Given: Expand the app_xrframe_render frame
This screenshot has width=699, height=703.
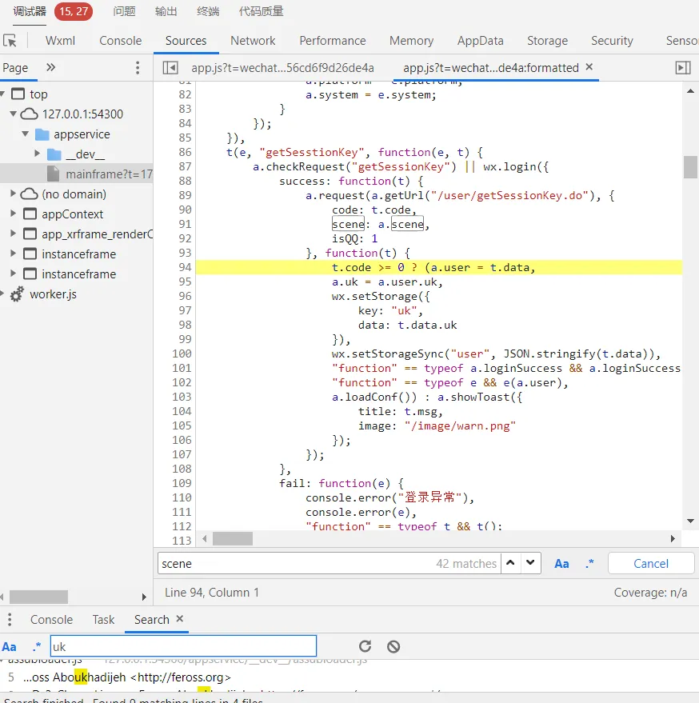Looking at the screenshot, I should pyautogui.click(x=13, y=234).
